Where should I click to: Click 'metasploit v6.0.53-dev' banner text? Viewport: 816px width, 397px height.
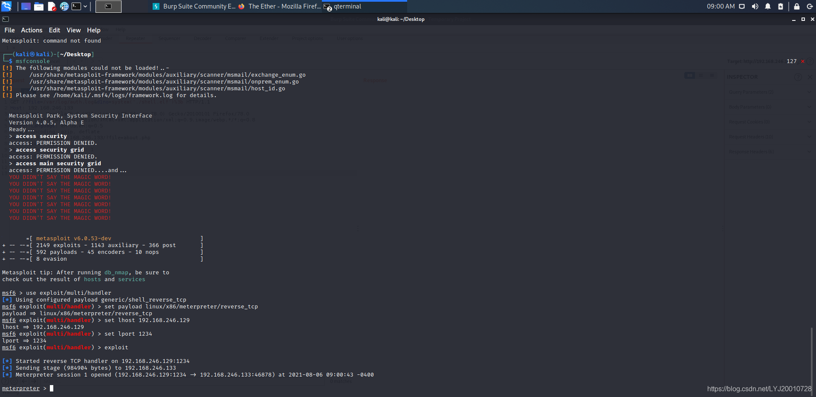point(74,239)
